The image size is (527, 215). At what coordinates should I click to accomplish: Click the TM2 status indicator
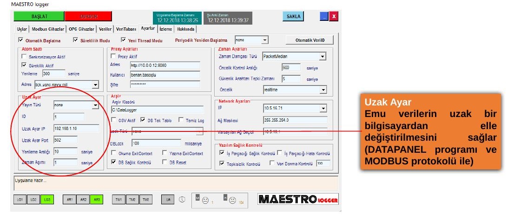click(132, 200)
